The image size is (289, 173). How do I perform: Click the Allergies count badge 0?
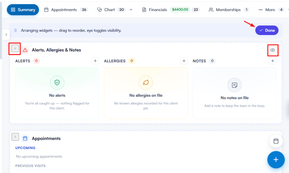click(132, 61)
